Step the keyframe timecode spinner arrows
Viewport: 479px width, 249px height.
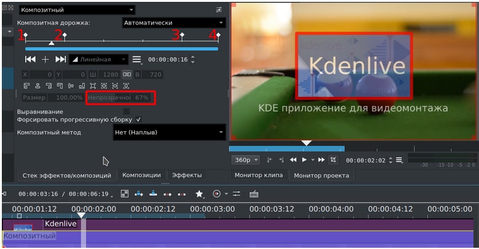pos(192,59)
